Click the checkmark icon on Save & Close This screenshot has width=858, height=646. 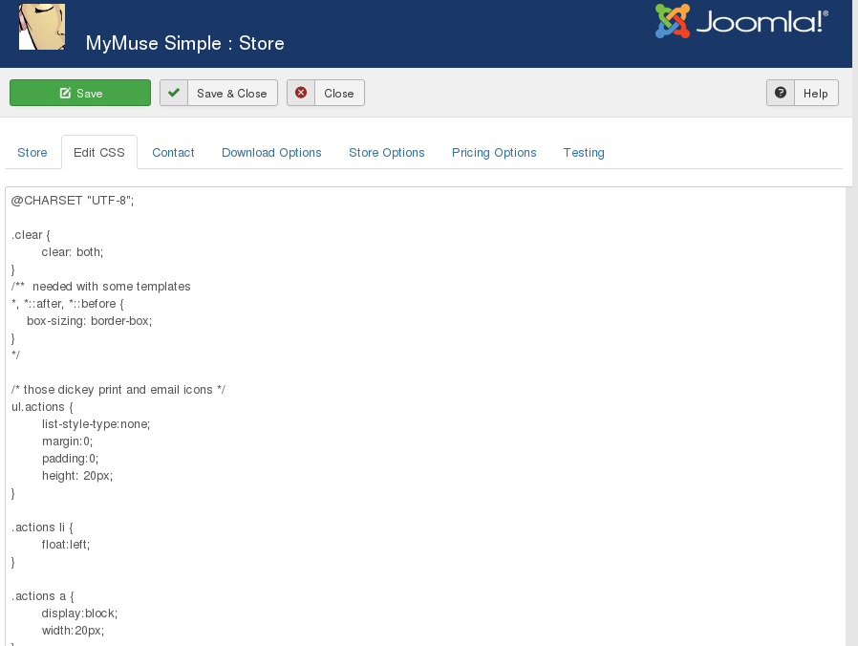pyautogui.click(x=172, y=93)
